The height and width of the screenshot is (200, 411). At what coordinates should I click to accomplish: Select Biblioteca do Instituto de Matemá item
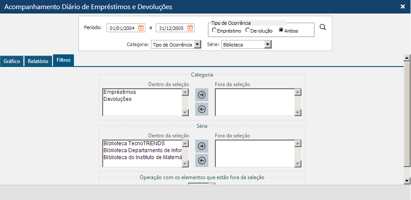pyautogui.click(x=142, y=157)
